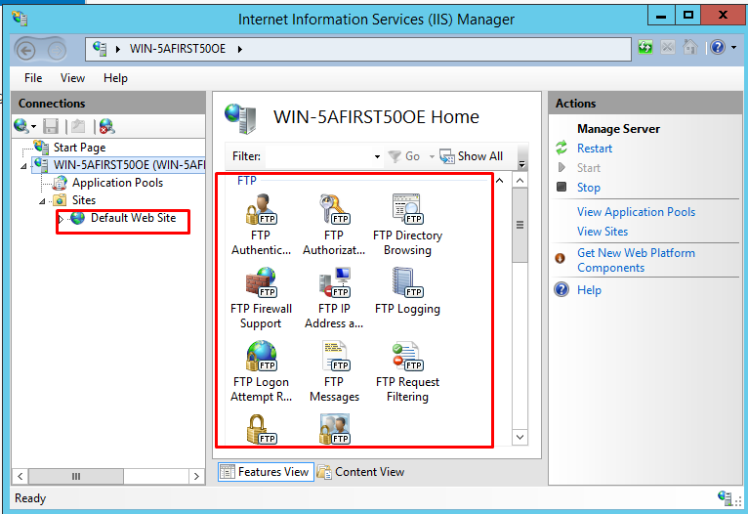Click View Sites link
The image size is (748, 514).
click(x=603, y=232)
